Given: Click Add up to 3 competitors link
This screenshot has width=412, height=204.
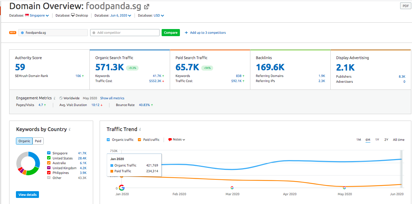Looking at the screenshot, I should tap(208, 33).
